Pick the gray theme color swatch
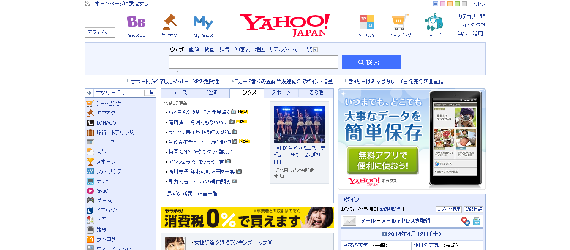This screenshot has height=250, width=570. [x=464, y=4]
